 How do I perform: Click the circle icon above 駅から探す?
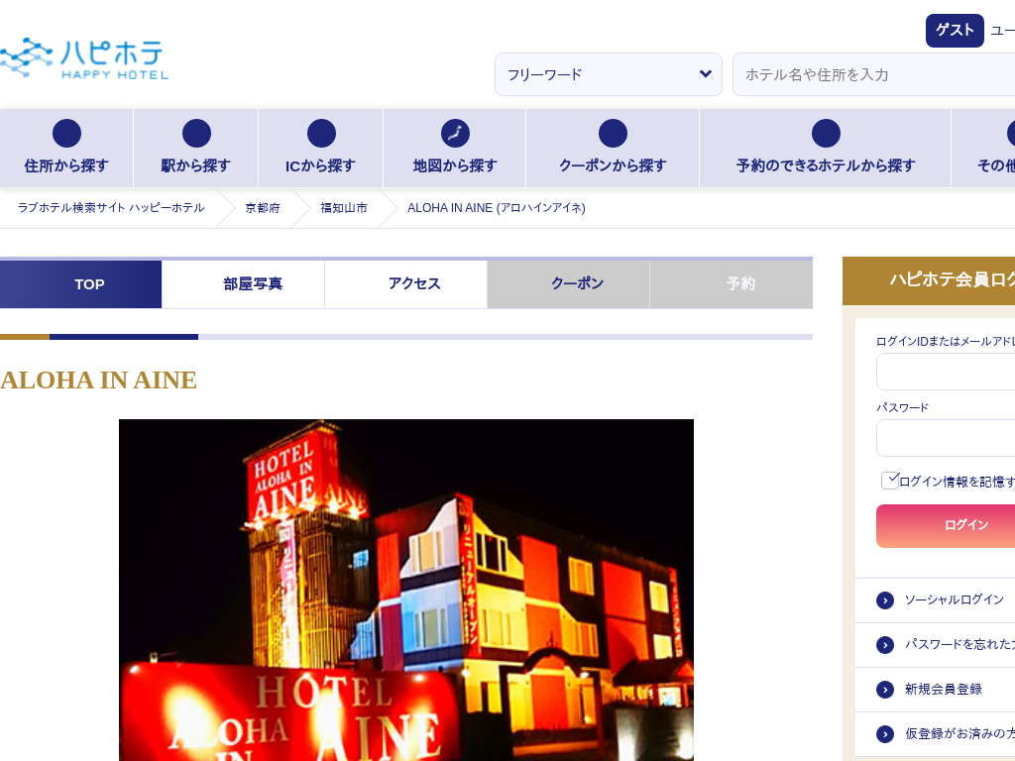(196, 134)
